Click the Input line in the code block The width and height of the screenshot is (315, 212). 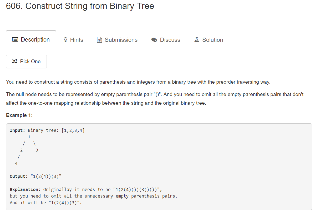47,130
